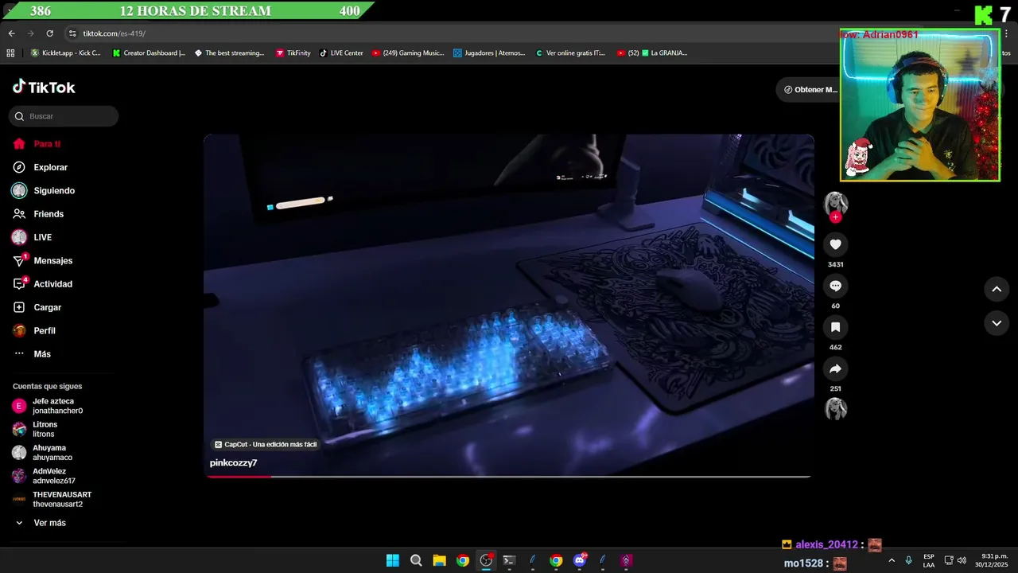Seek on the video progress bar
This screenshot has height=573, width=1018.
point(509,477)
